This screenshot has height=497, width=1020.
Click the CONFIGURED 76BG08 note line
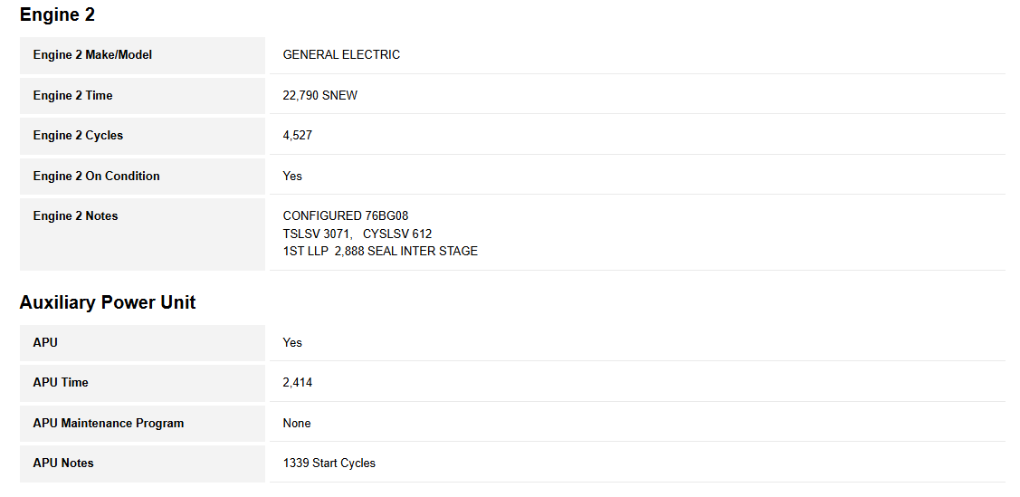tap(346, 216)
